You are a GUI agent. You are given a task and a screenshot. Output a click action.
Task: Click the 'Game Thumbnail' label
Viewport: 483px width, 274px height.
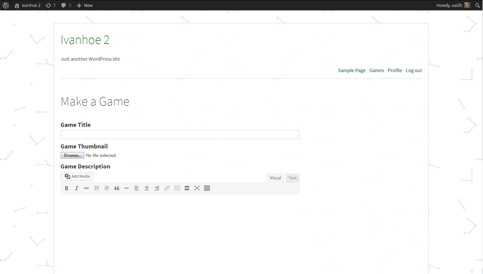pyautogui.click(x=84, y=146)
